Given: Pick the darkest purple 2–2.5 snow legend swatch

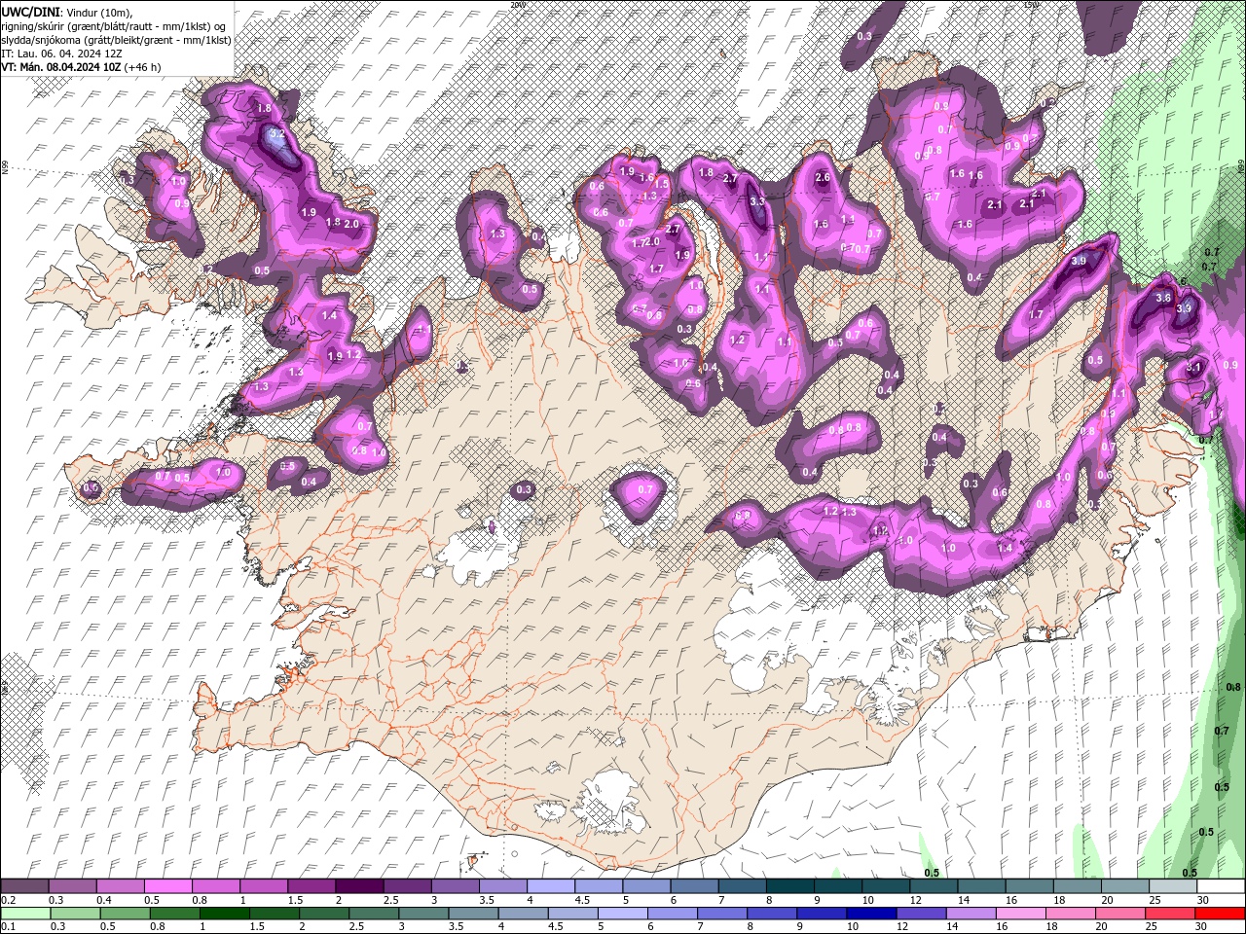Looking at the screenshot, I should 358,886.
